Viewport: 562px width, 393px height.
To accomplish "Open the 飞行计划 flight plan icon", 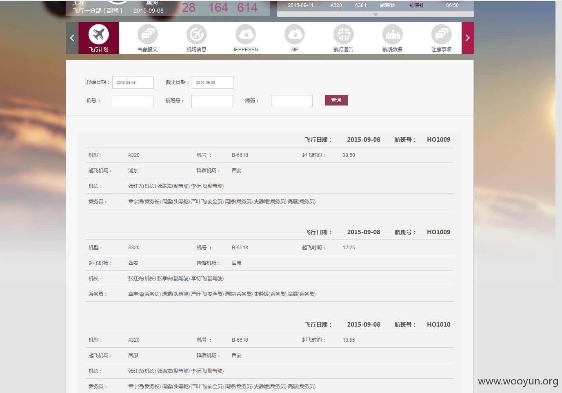I will point(99,38).
